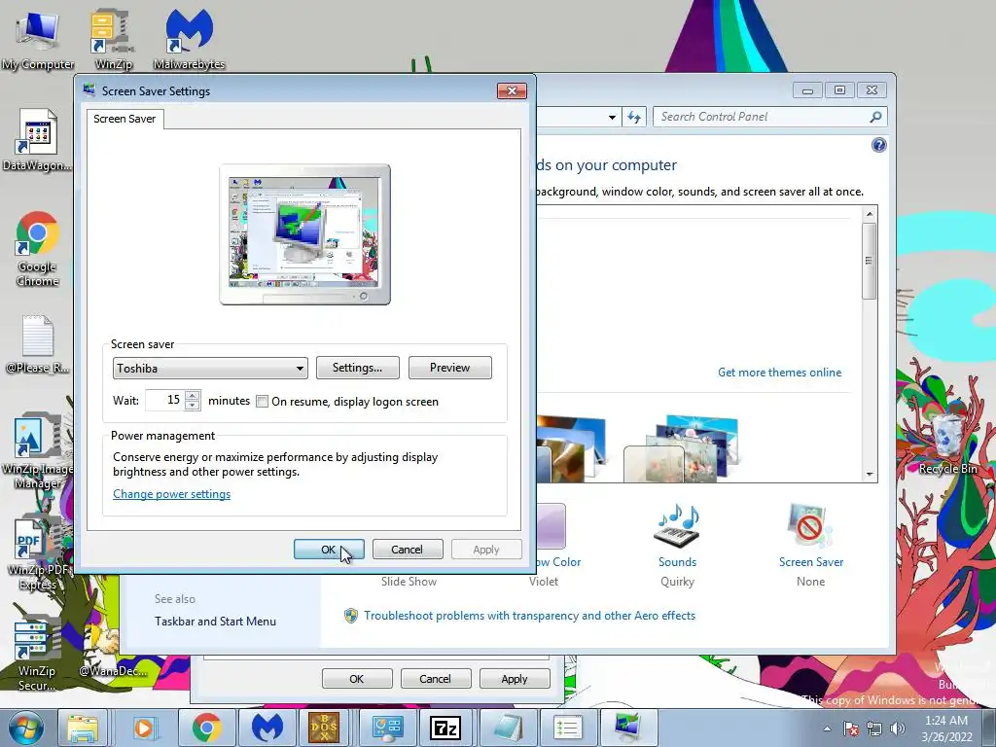Viewport: 996px width, 747px height.
Task: Open Google Chrome desktop shortcut
Action: (38, 249)
